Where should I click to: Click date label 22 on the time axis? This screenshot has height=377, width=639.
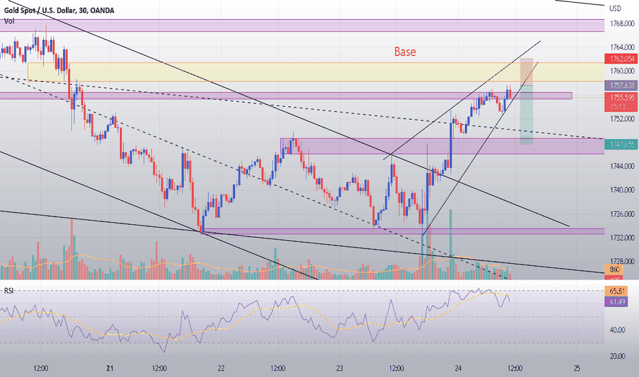tap(221, 369)
